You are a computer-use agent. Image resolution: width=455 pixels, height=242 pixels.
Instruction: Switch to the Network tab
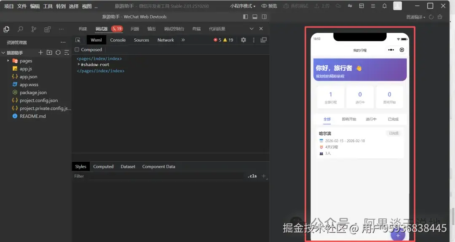166,40
